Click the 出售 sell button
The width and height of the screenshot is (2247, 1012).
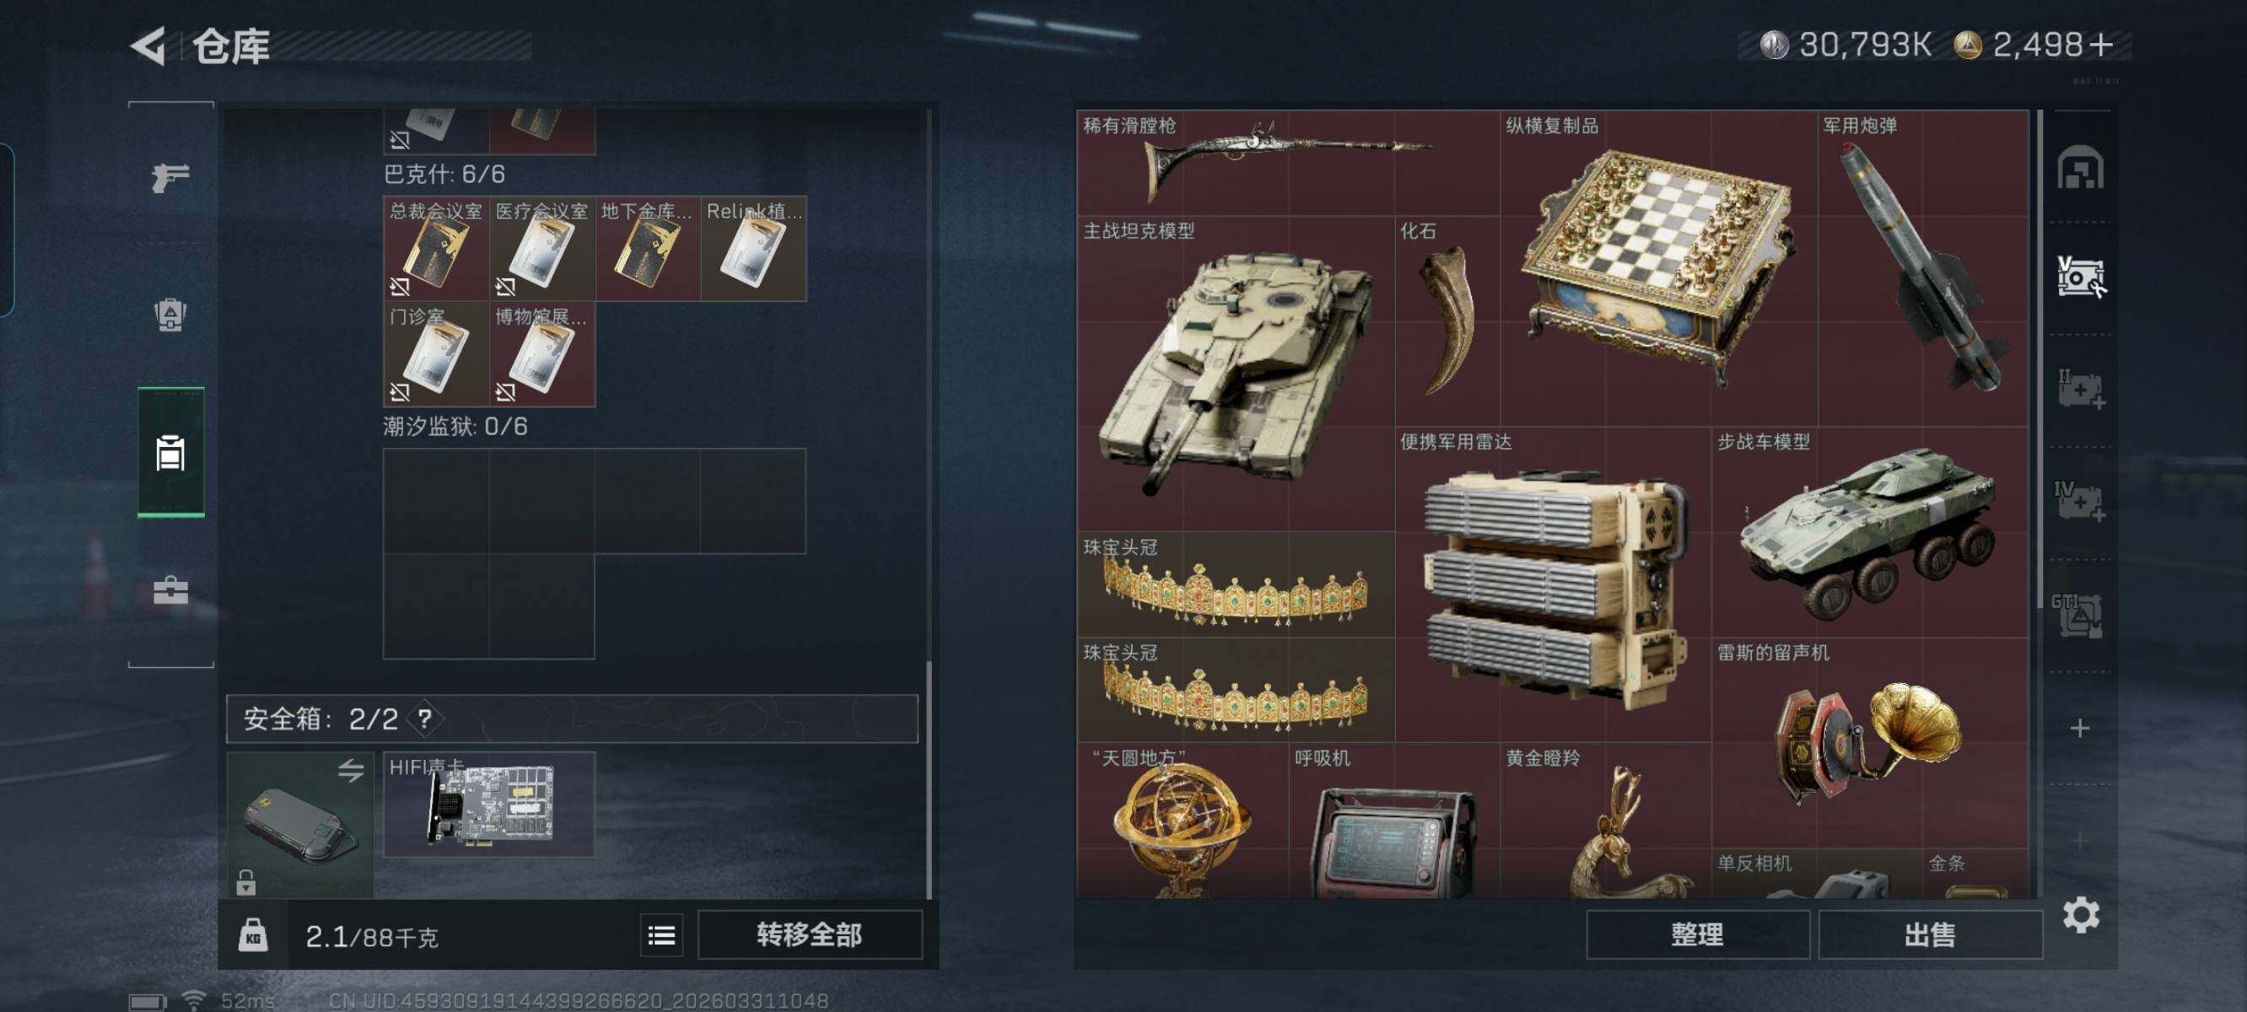point(1930,935)
